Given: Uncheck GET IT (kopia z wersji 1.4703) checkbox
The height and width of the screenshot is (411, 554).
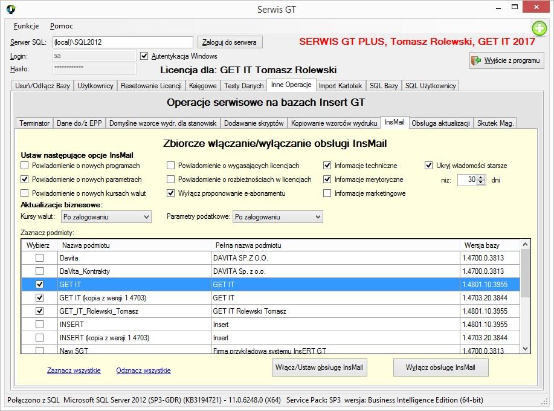Looking at the screenshot, I should 40,298.
